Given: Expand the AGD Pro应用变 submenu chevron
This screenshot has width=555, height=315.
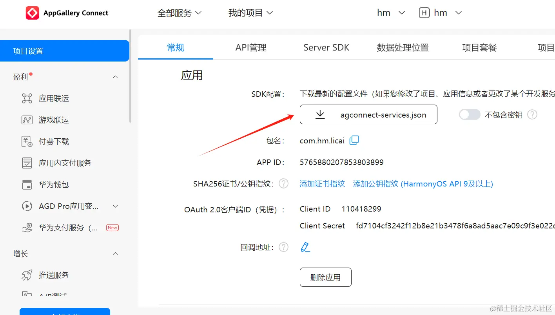Looking at the screenshot, I should coord(115,206).
